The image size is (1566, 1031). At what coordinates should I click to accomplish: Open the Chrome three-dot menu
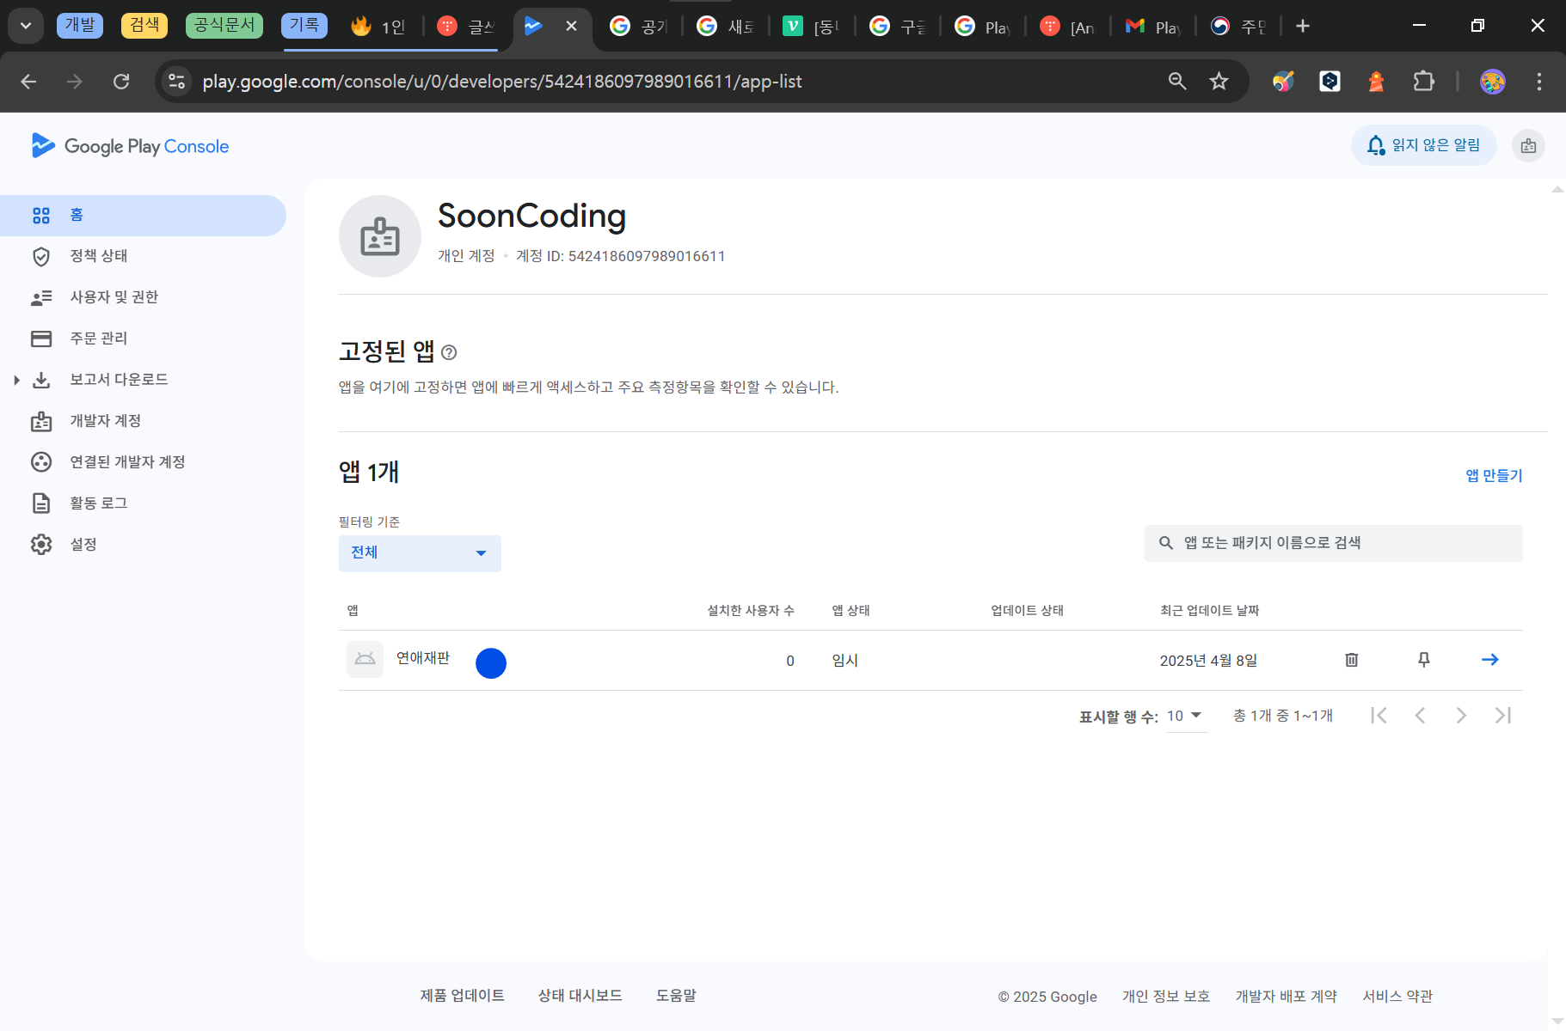tap(1539, 82)
